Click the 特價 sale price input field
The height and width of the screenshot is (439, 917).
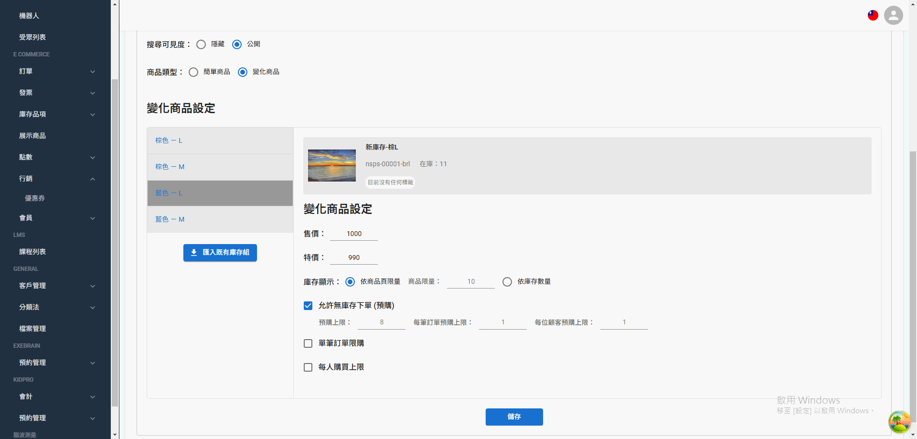[354, 258]
